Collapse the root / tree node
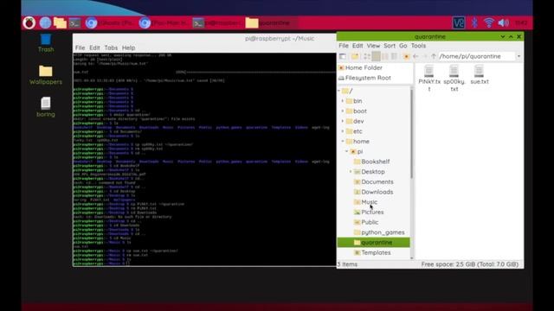The image size is (554, 311). (339, 91)
